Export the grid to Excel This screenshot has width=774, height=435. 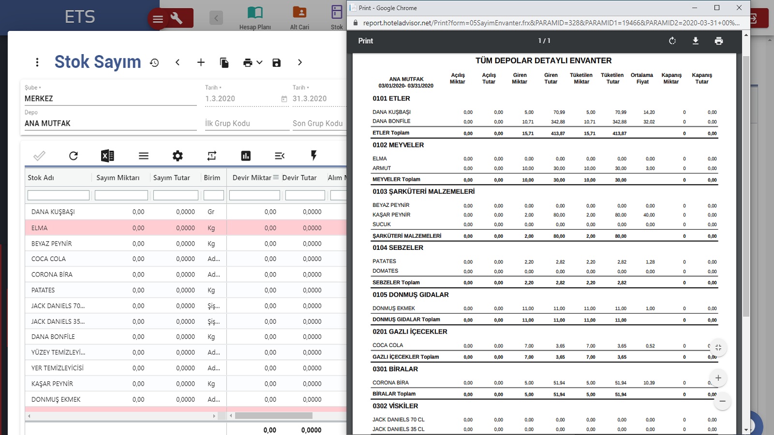107,156
